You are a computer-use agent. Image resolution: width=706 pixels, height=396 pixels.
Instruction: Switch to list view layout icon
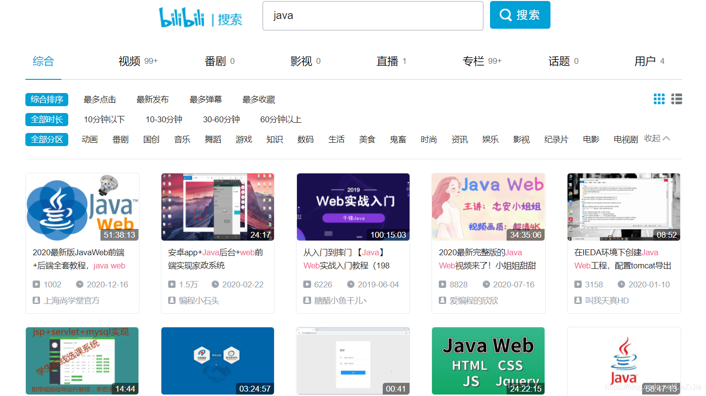coord(677,99)
